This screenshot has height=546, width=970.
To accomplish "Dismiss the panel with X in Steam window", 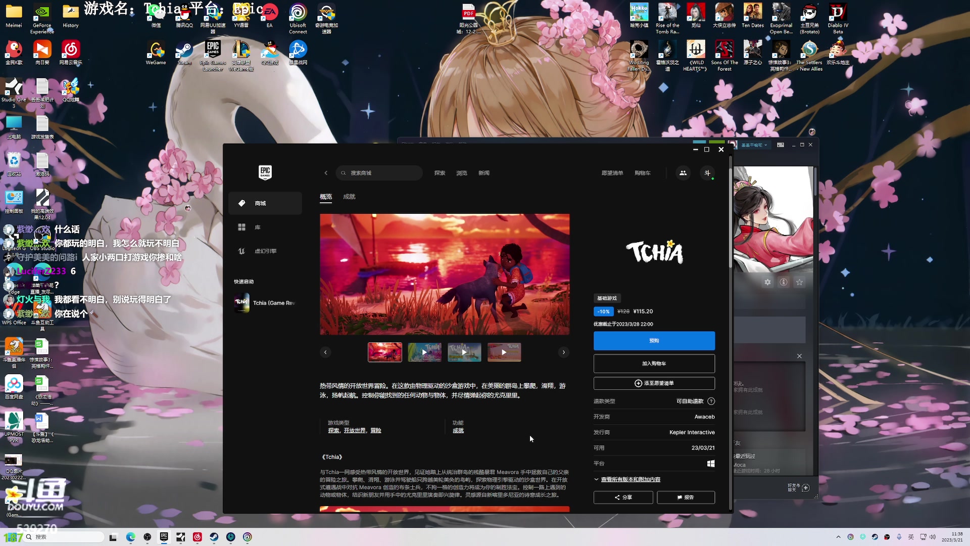I will point(800,356).
